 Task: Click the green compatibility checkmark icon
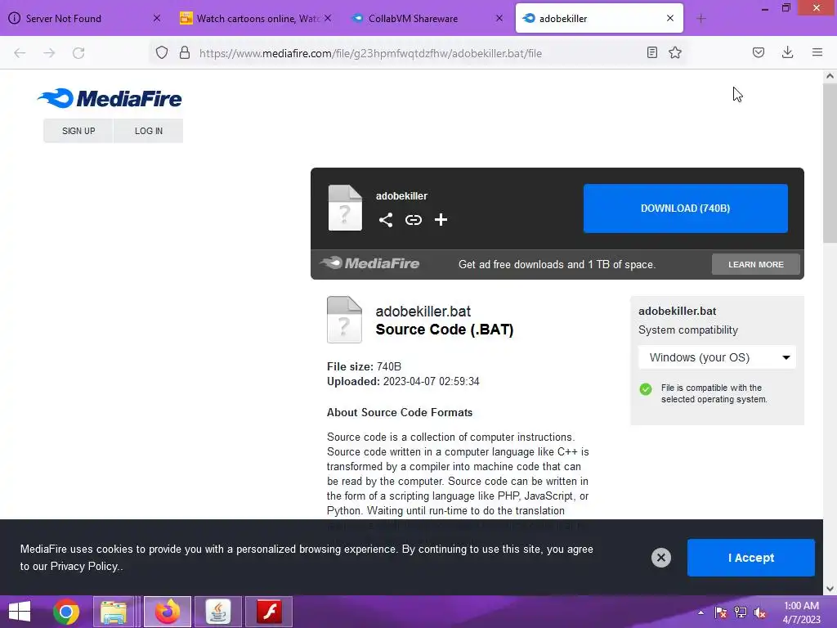tap(646, 388)
